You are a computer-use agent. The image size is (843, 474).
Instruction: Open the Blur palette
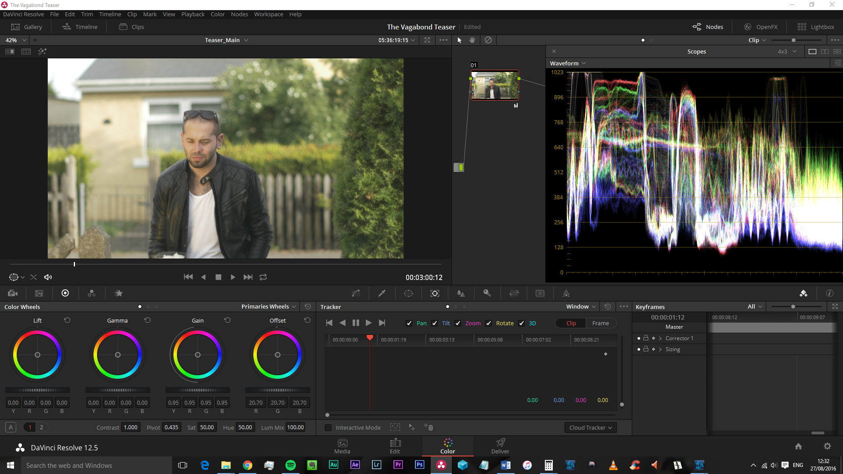[461, 293]
